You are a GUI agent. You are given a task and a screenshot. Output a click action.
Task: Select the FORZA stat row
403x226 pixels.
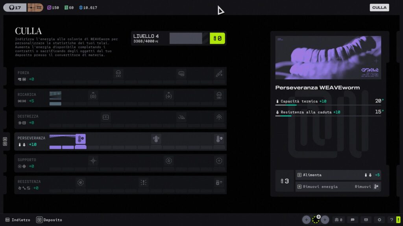tap(120, 76)
